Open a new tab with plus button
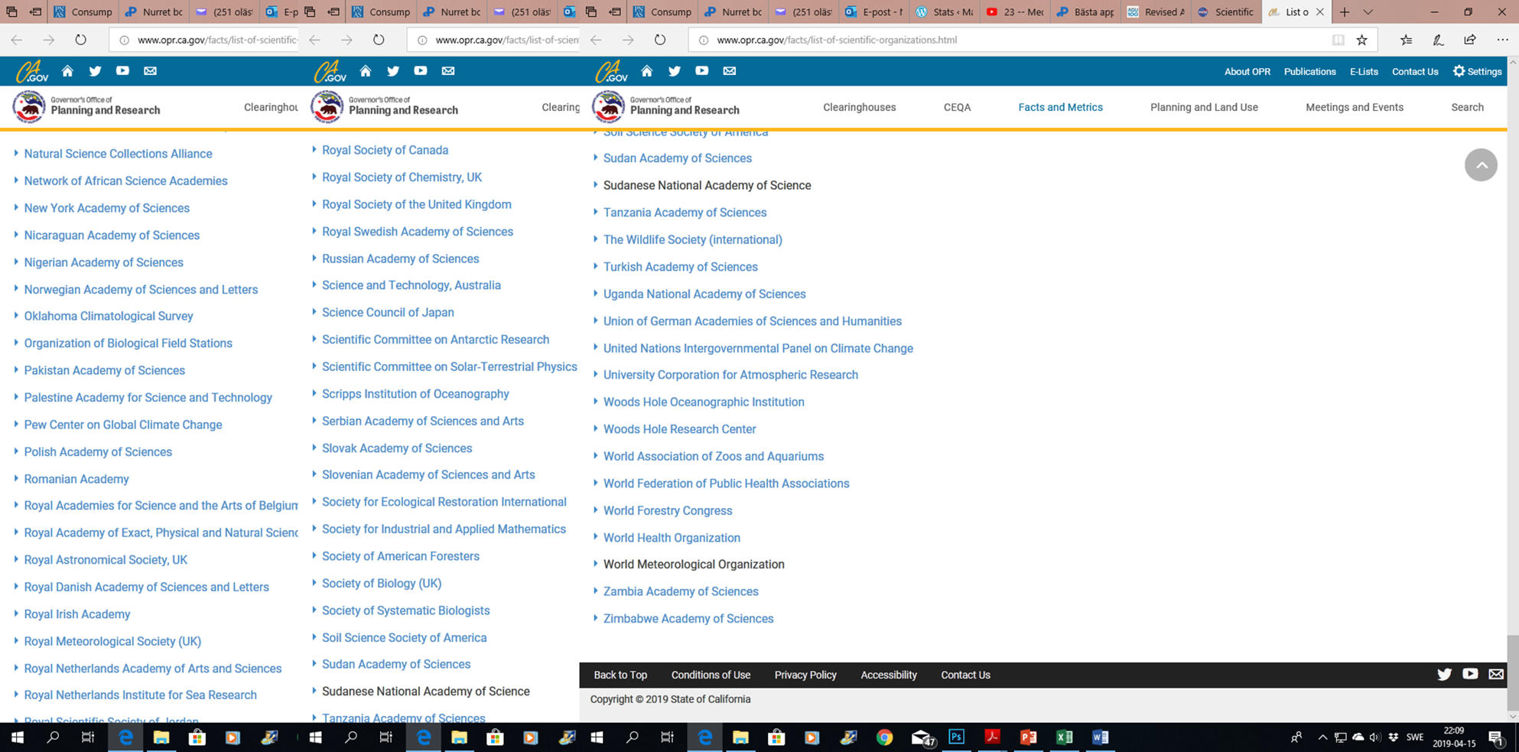This screenshot has width=1519, height=752. click(x=1345, y=12)
